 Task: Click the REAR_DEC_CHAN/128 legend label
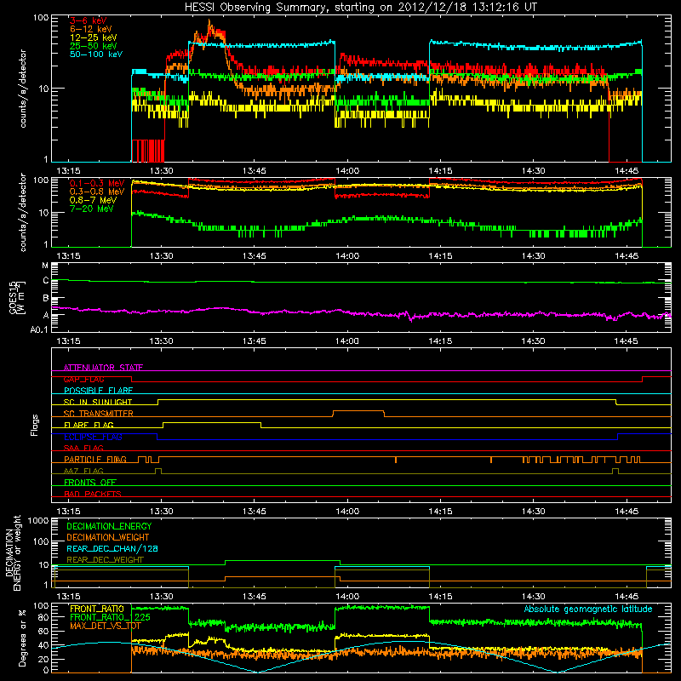coord(112,548)
